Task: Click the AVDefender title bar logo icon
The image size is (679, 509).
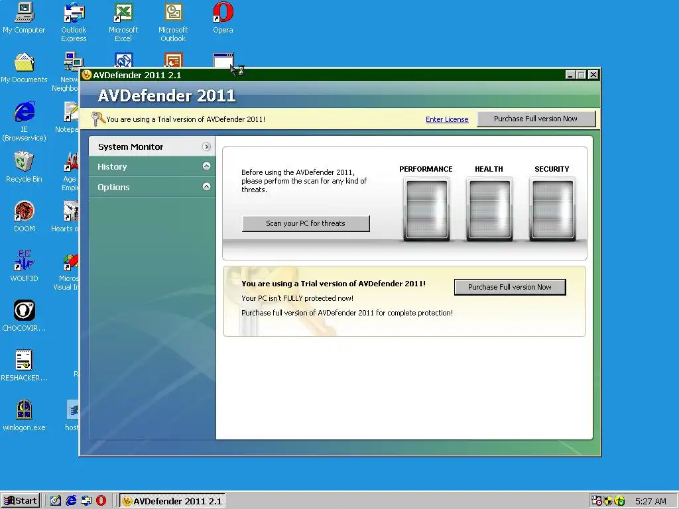Action: pos(87,75)
